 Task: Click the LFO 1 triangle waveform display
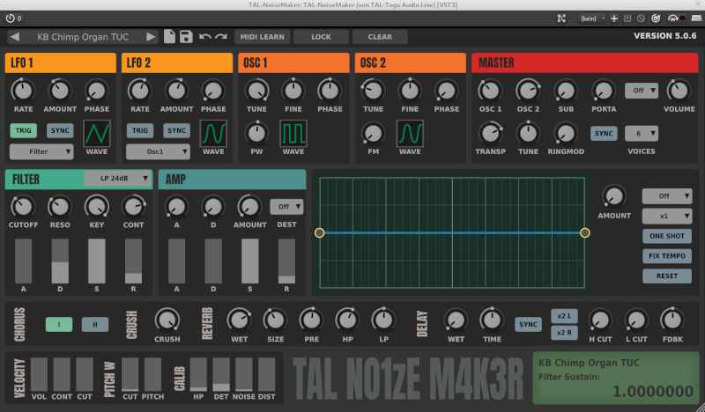point(97,133)
